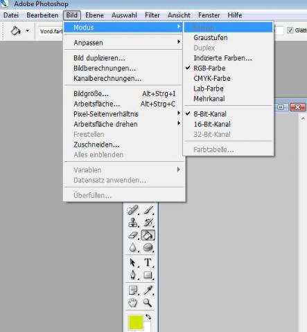
Task: Select the Brush tool
Action: pos(148,210)
